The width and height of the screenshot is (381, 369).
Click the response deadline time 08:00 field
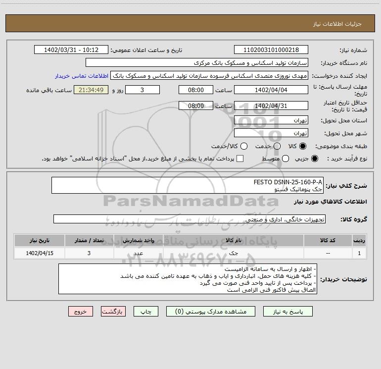(196, 90)
